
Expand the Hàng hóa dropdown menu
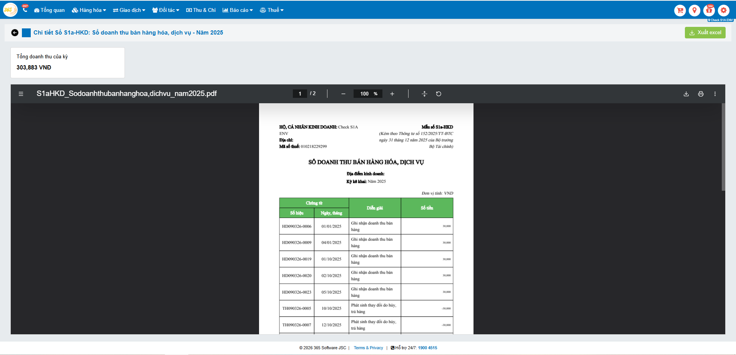point(89,10)
